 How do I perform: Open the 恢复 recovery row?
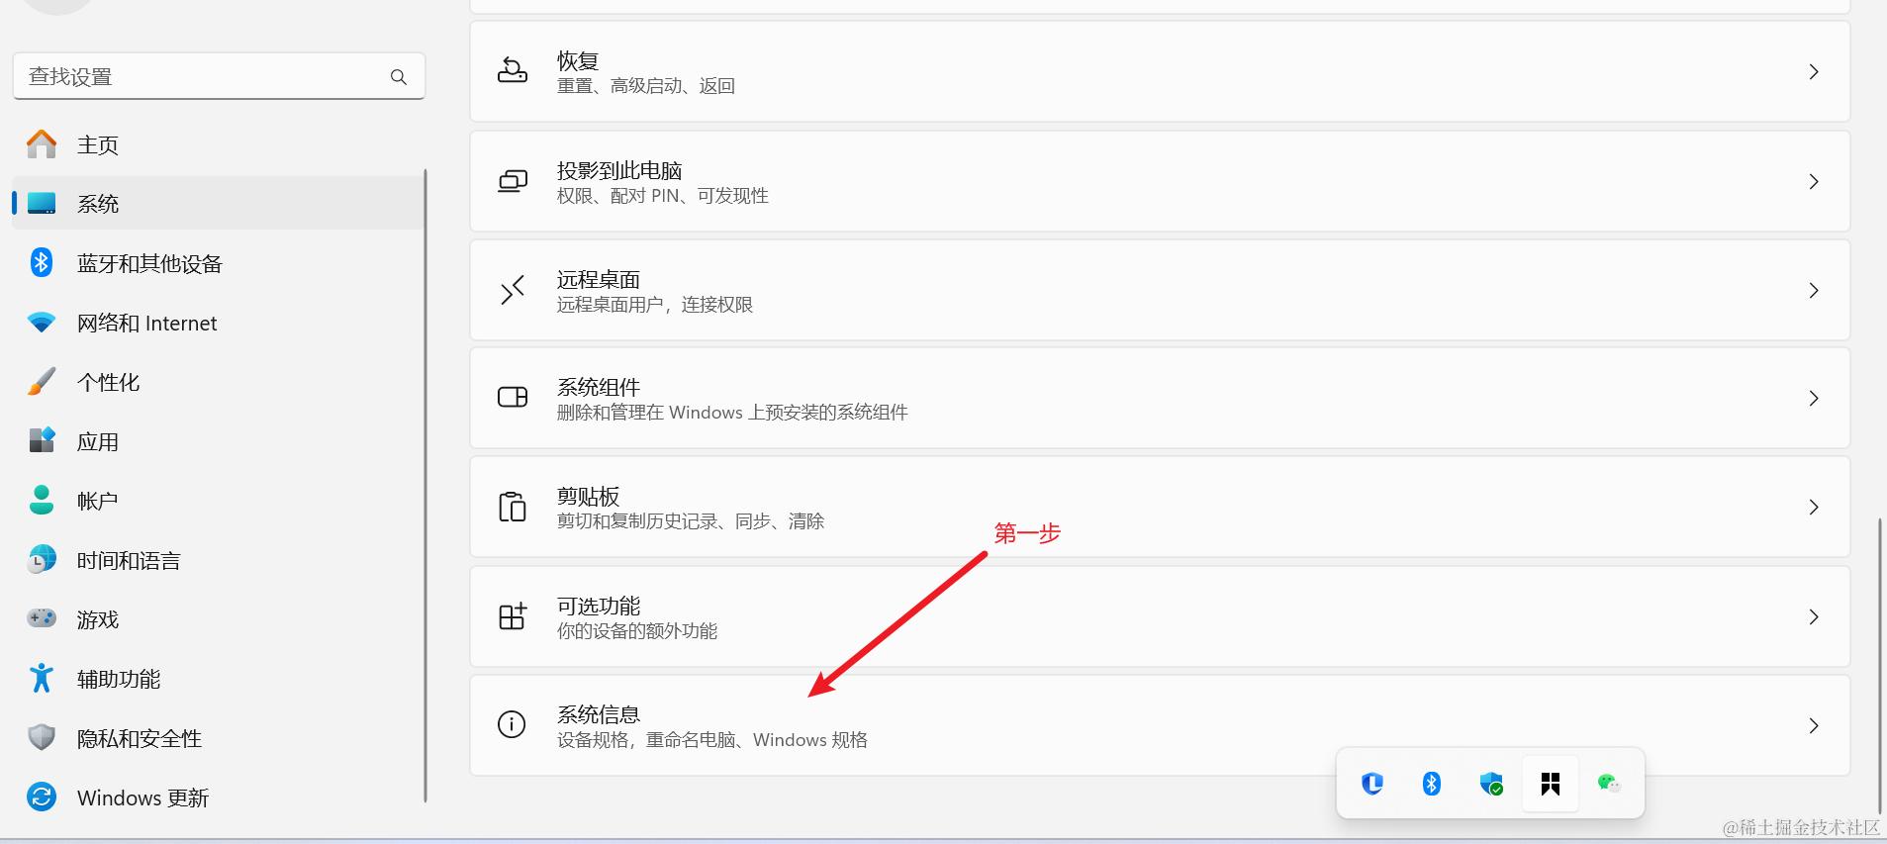click(x=1160, y=72)
